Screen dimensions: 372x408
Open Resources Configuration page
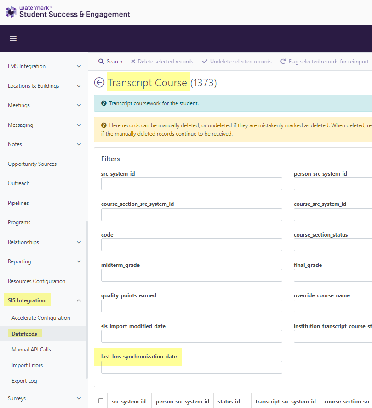[36, 281]
